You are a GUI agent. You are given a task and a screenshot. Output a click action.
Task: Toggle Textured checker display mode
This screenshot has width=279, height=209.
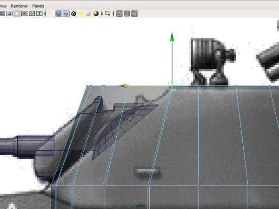(73, 13)
